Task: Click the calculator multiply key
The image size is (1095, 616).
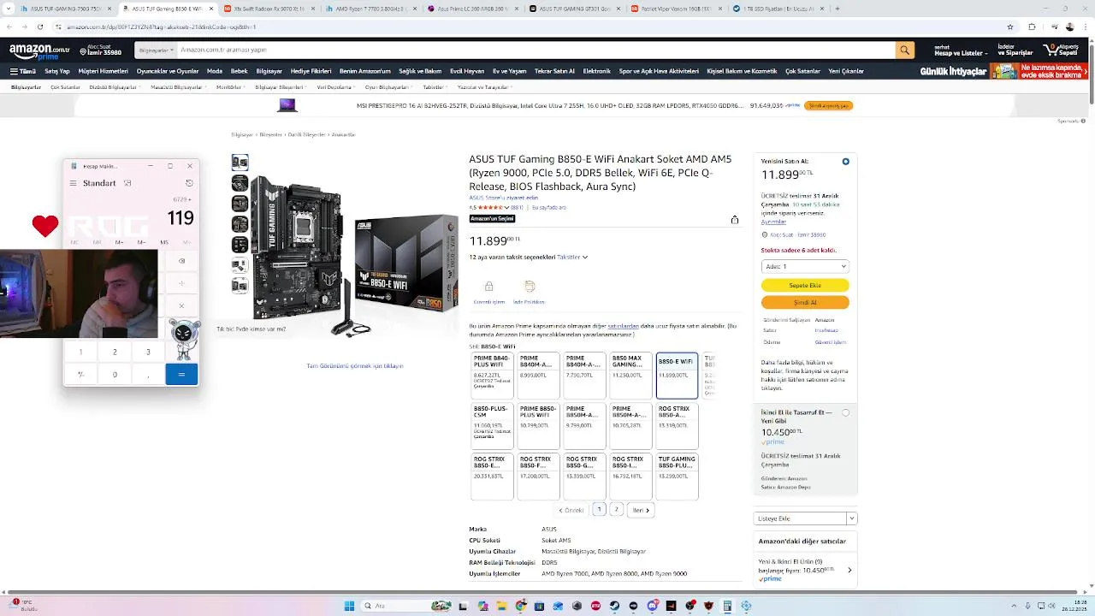Action: point(181,305)
